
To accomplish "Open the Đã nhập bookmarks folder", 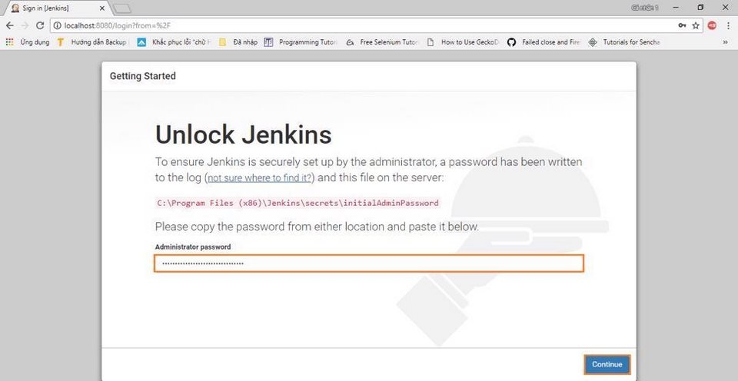I will [x=238, y=41].
